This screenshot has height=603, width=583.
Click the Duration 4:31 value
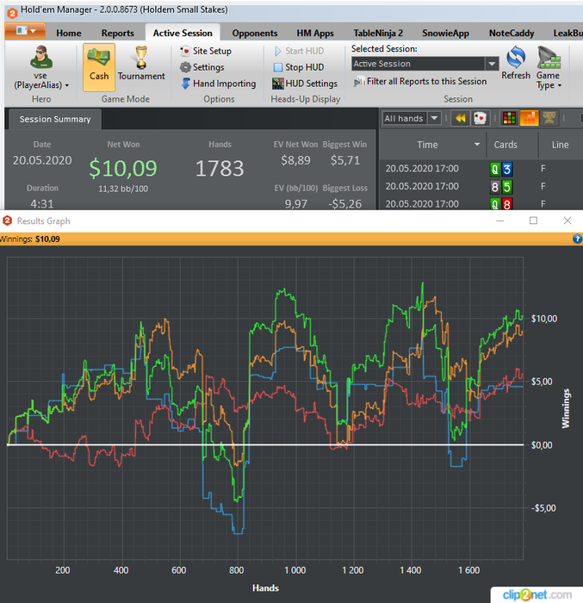[x=42, y=203]
